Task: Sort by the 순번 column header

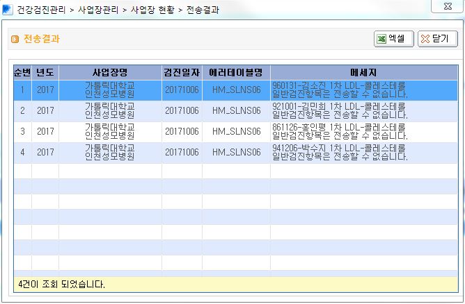Action: 22,72
